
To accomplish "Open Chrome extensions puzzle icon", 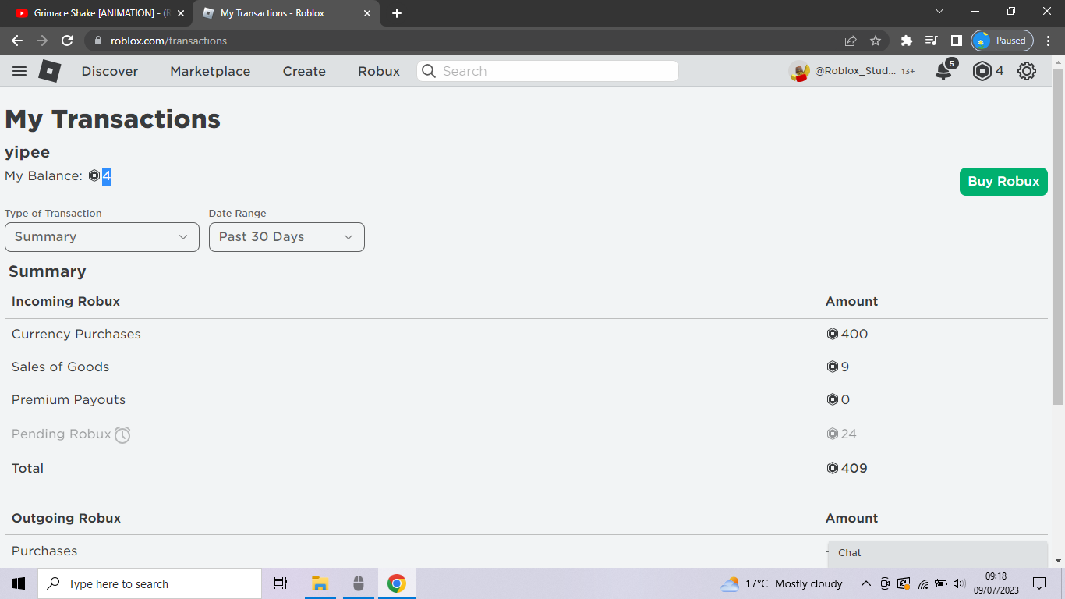I will pos(906,41).
